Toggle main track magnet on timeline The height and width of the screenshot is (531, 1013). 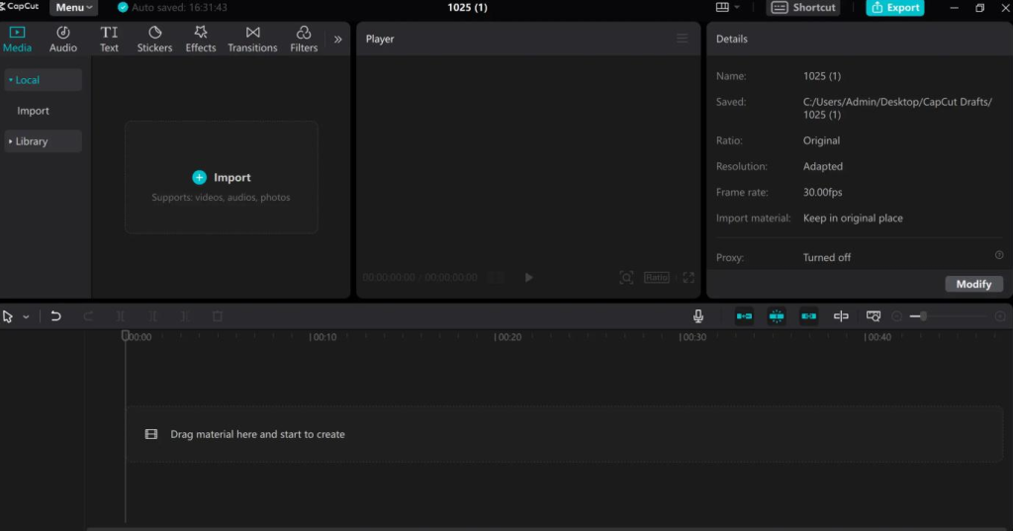coord(744,315)
